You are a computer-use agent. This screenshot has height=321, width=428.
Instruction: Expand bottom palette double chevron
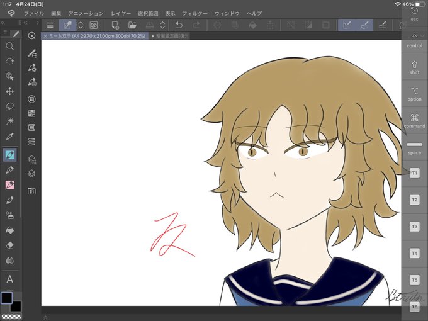[x=45, y=317]
